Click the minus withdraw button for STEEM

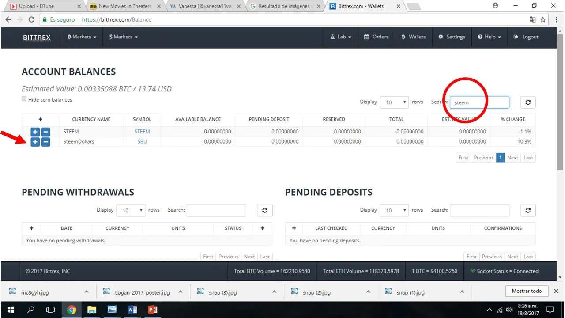45,132
